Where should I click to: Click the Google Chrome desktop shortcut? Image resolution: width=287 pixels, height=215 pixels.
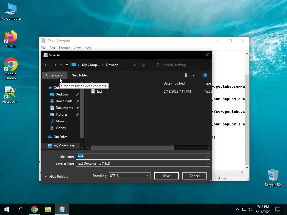point(11,69)
